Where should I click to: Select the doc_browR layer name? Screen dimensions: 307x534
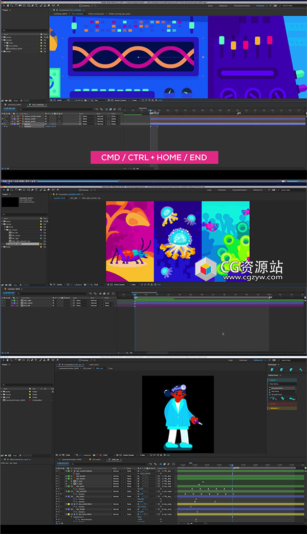point(81,476)
